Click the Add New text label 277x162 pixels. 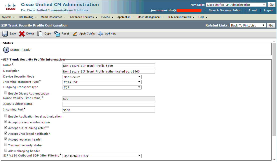pos(111,33)
